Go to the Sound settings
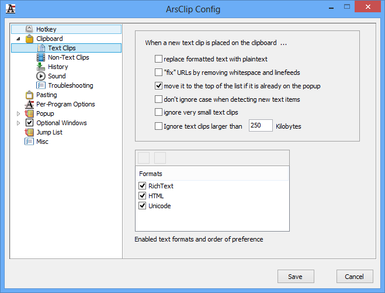This screenshot has height=293, width=385. pos(57,76)
